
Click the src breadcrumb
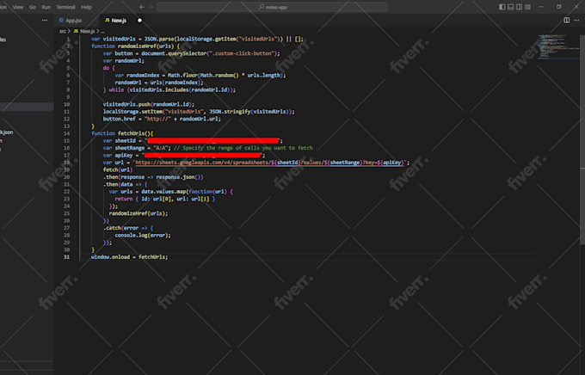click(62, 31)
